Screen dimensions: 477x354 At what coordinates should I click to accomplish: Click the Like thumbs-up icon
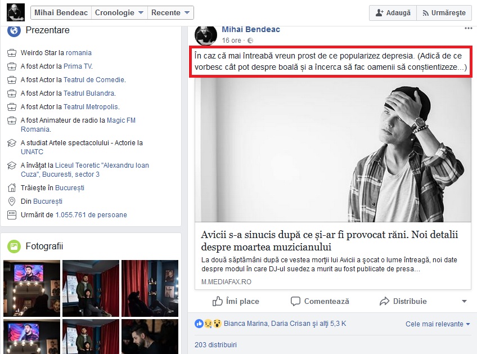tap(218, 301)
